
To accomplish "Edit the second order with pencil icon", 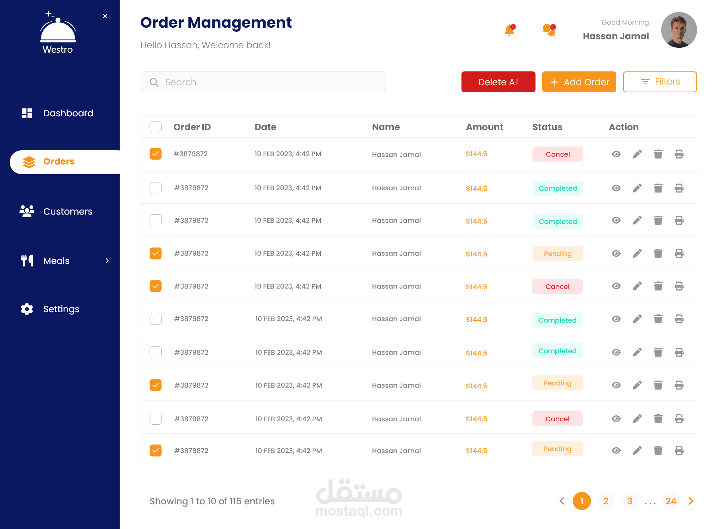I will tap(637, 188).
